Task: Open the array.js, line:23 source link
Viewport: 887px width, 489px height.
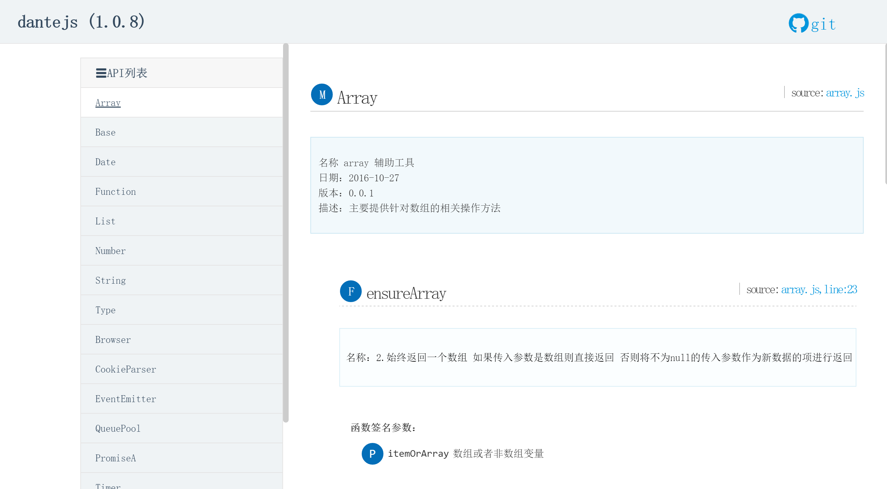Action: pos(819,289)
